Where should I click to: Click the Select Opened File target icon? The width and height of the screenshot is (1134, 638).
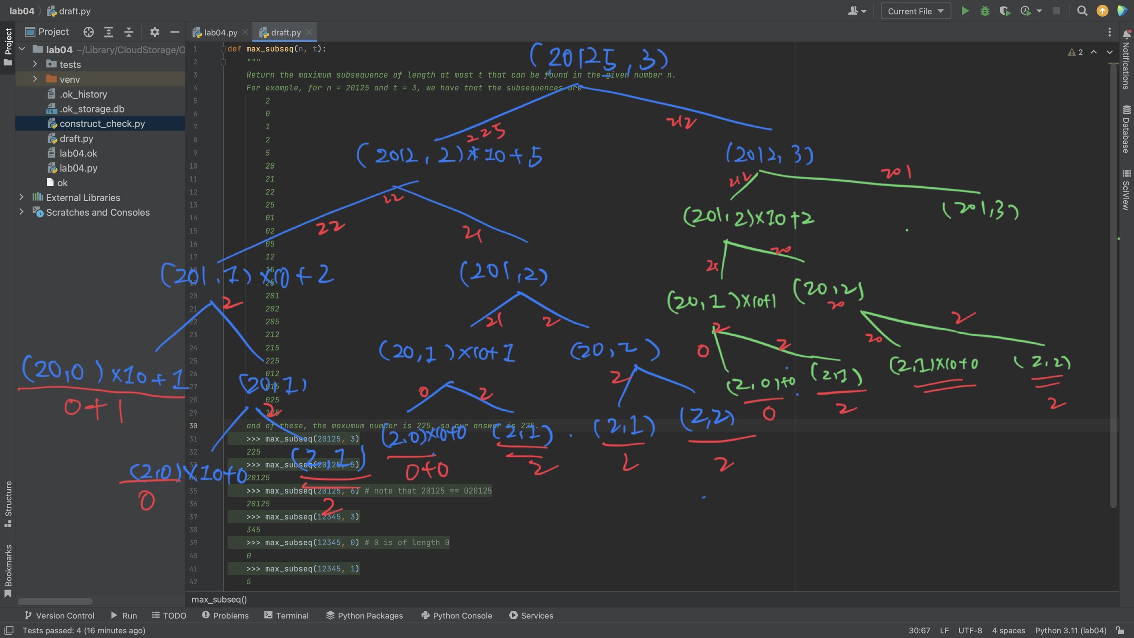89,32
